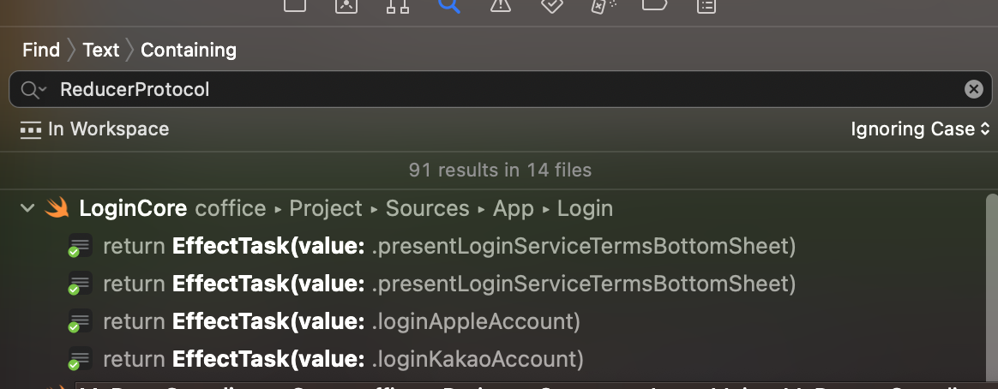This screenshot has height=389, width=998.
Task: Click the Find mode selector
Action: click(41, 51)
